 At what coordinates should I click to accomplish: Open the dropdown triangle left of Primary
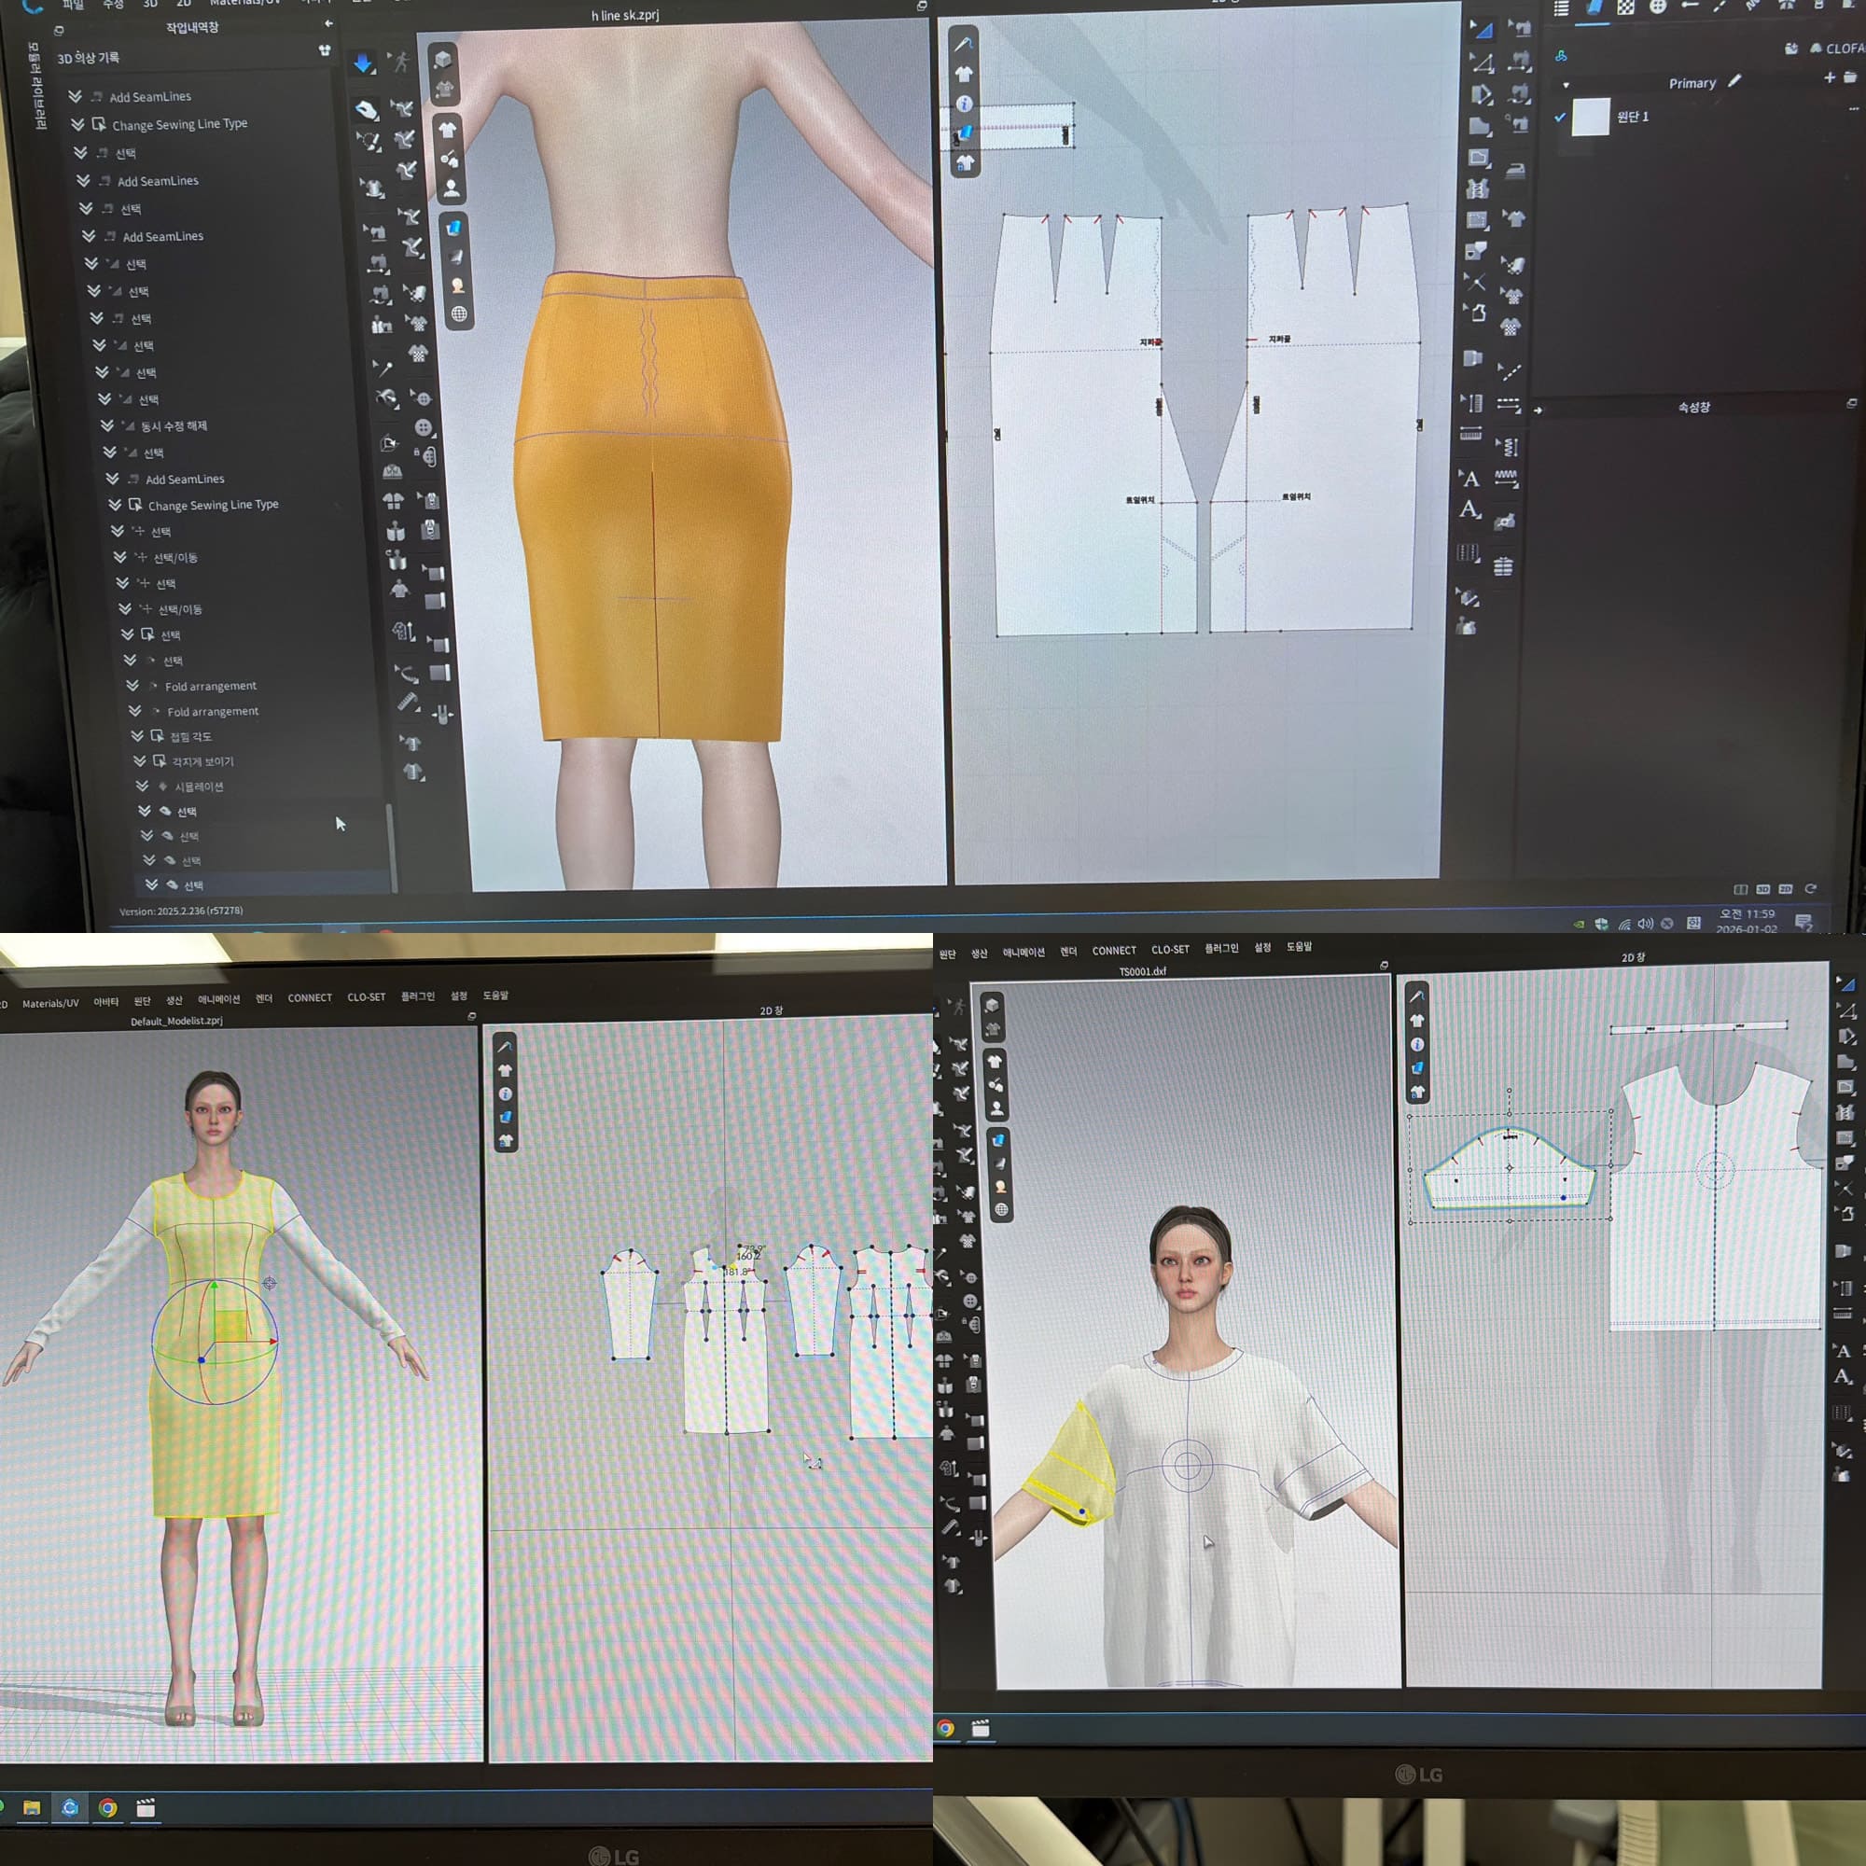[x=1566, y=85]
